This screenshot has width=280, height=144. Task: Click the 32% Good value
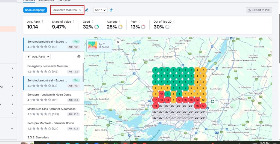(x=88, y=27)
